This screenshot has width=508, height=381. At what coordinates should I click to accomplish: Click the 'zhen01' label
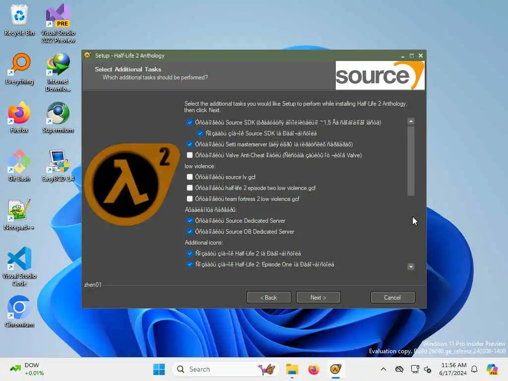tap(93, 285)
